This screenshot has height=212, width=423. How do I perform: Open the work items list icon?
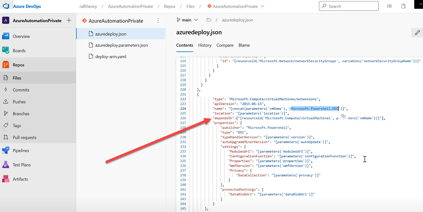(x=389, y=6)
